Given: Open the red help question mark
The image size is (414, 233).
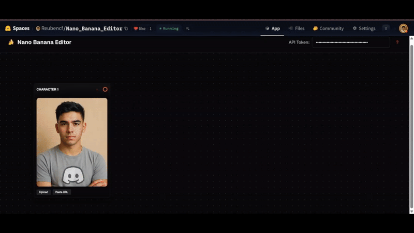Looking at the screenshot, I should click(x=397, y=42).
